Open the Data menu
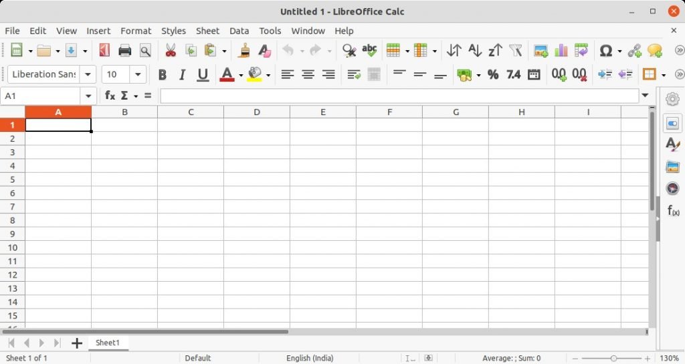This screenshot has width=685, height=364. pos(239,31)
